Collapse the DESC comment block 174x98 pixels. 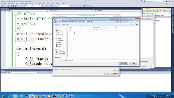pyautogui.click(x=15, y=14)
